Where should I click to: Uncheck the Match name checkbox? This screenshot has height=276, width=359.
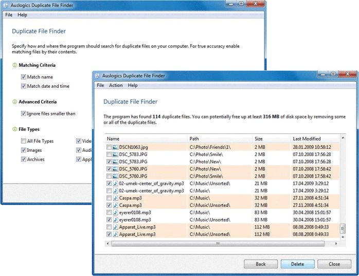click(23, 77)
